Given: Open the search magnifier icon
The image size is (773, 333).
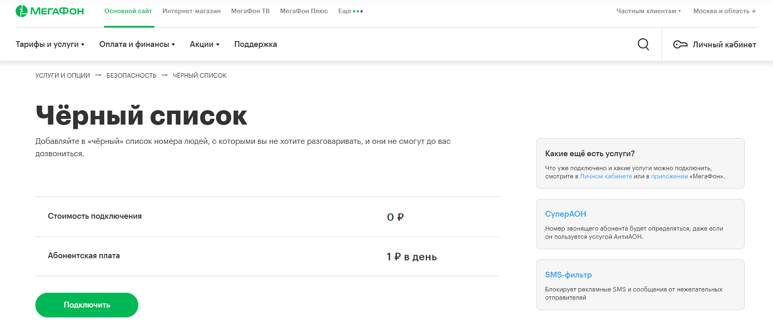Looking at the screenshot, I should point(643,44).
